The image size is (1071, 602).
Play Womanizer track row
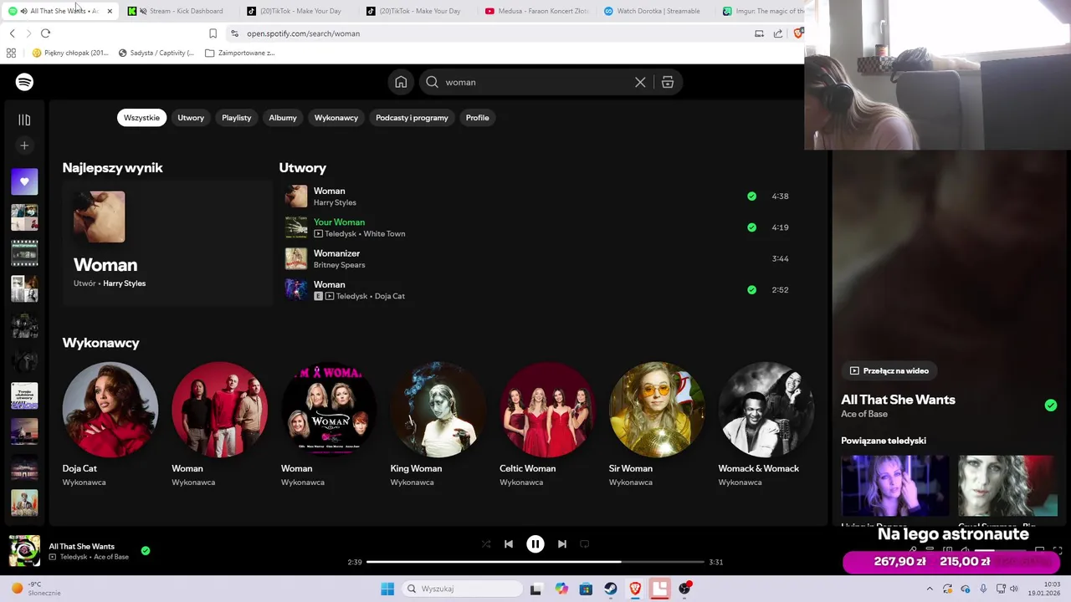coord(538,259)
